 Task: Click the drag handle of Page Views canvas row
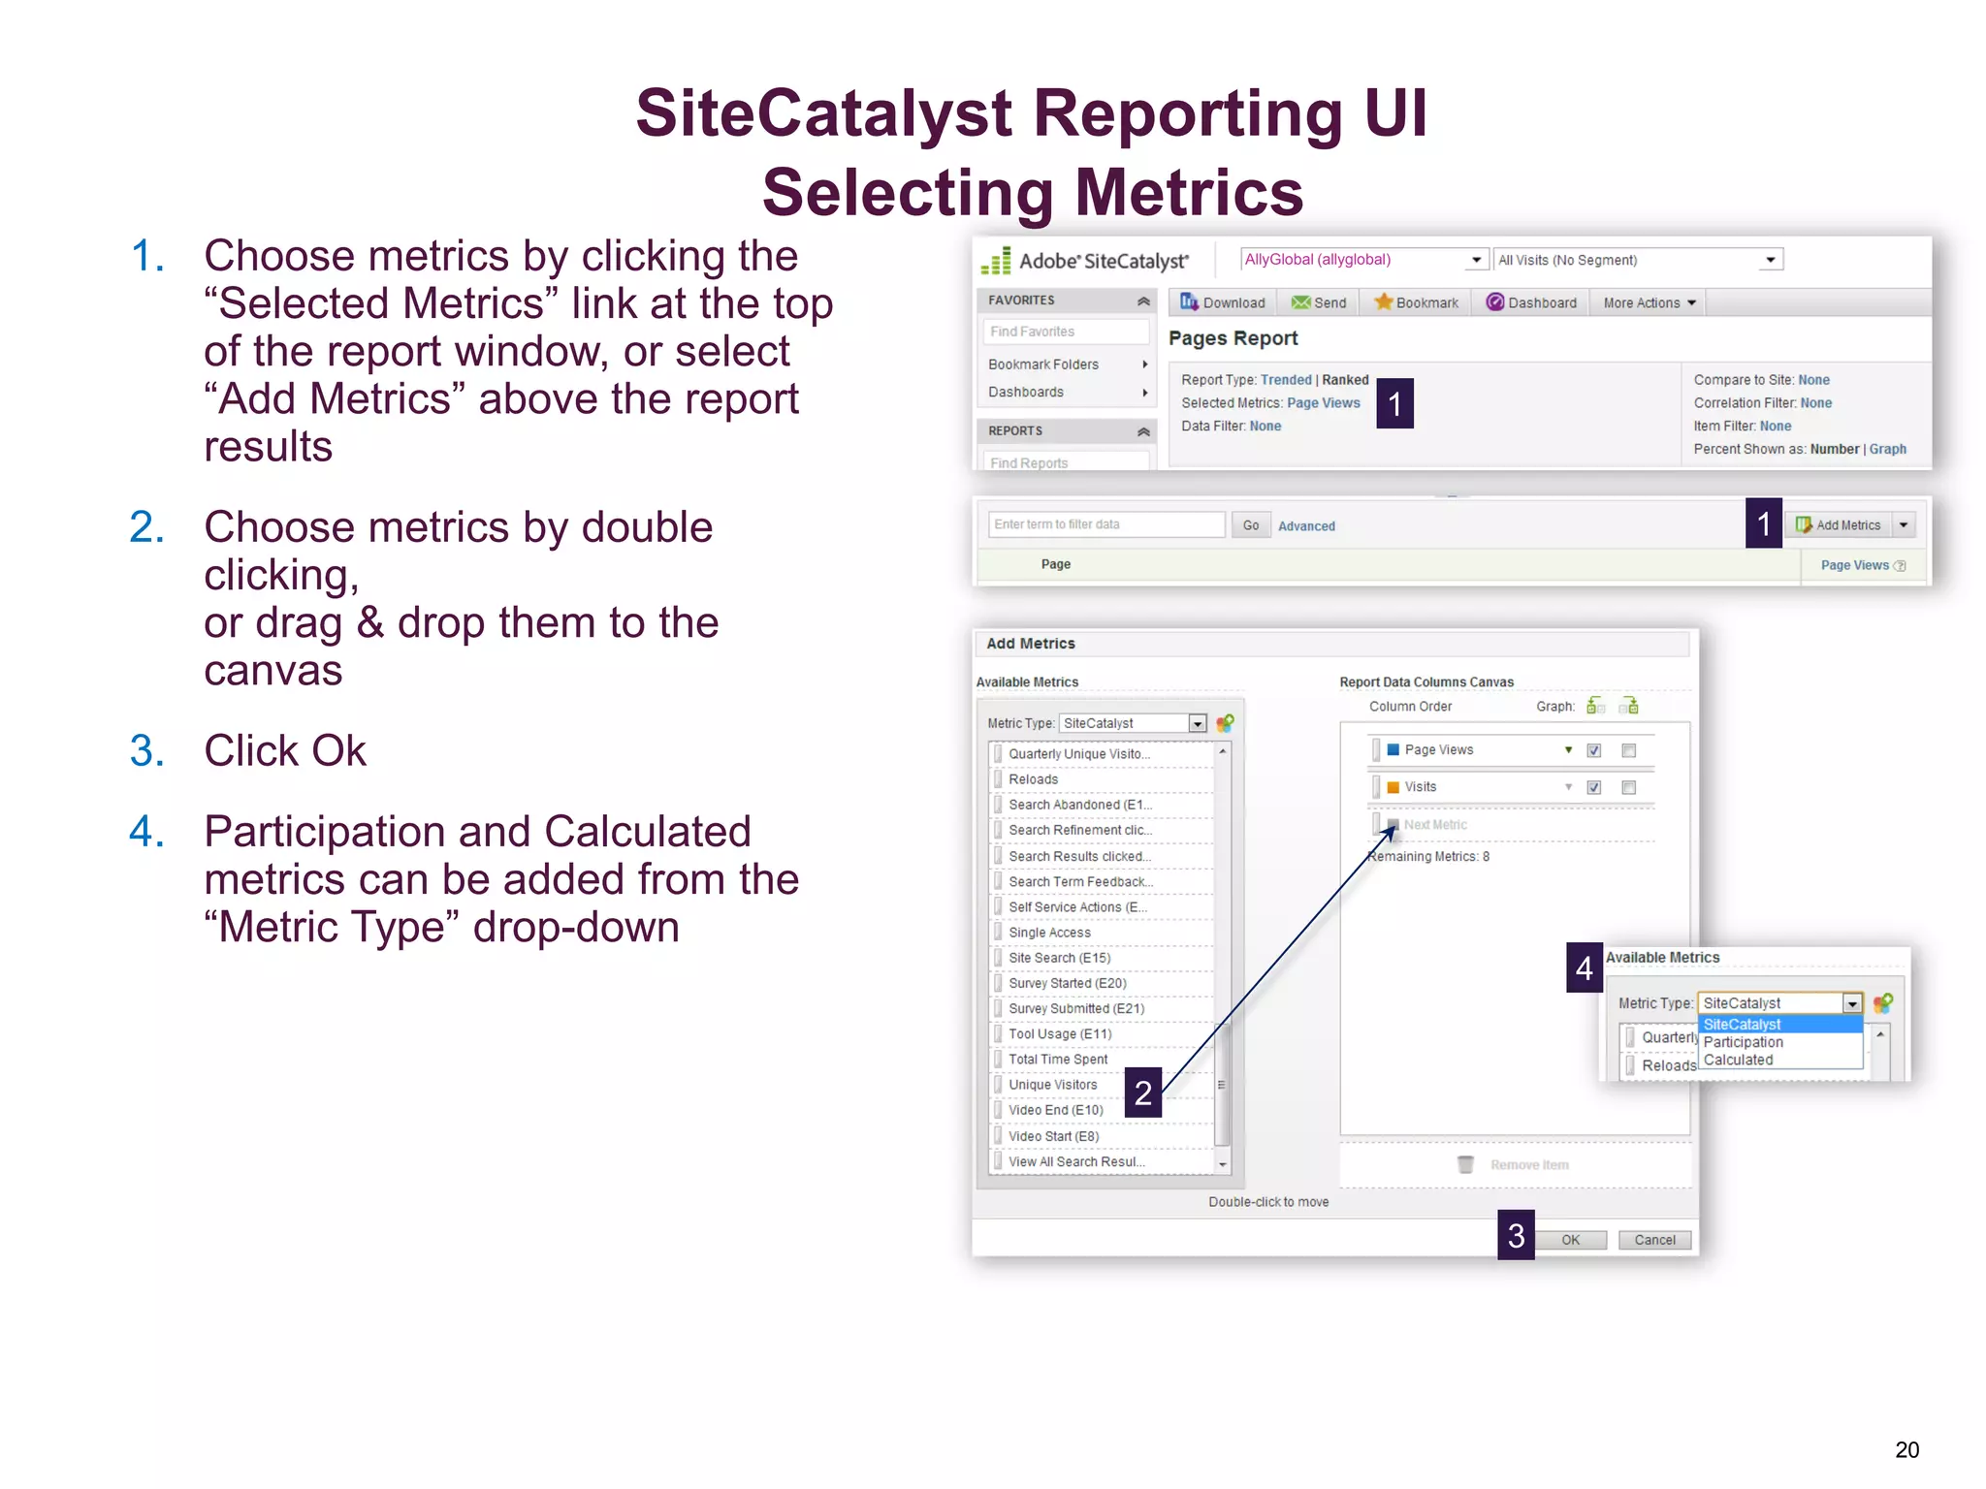(x=1376, y=749)
